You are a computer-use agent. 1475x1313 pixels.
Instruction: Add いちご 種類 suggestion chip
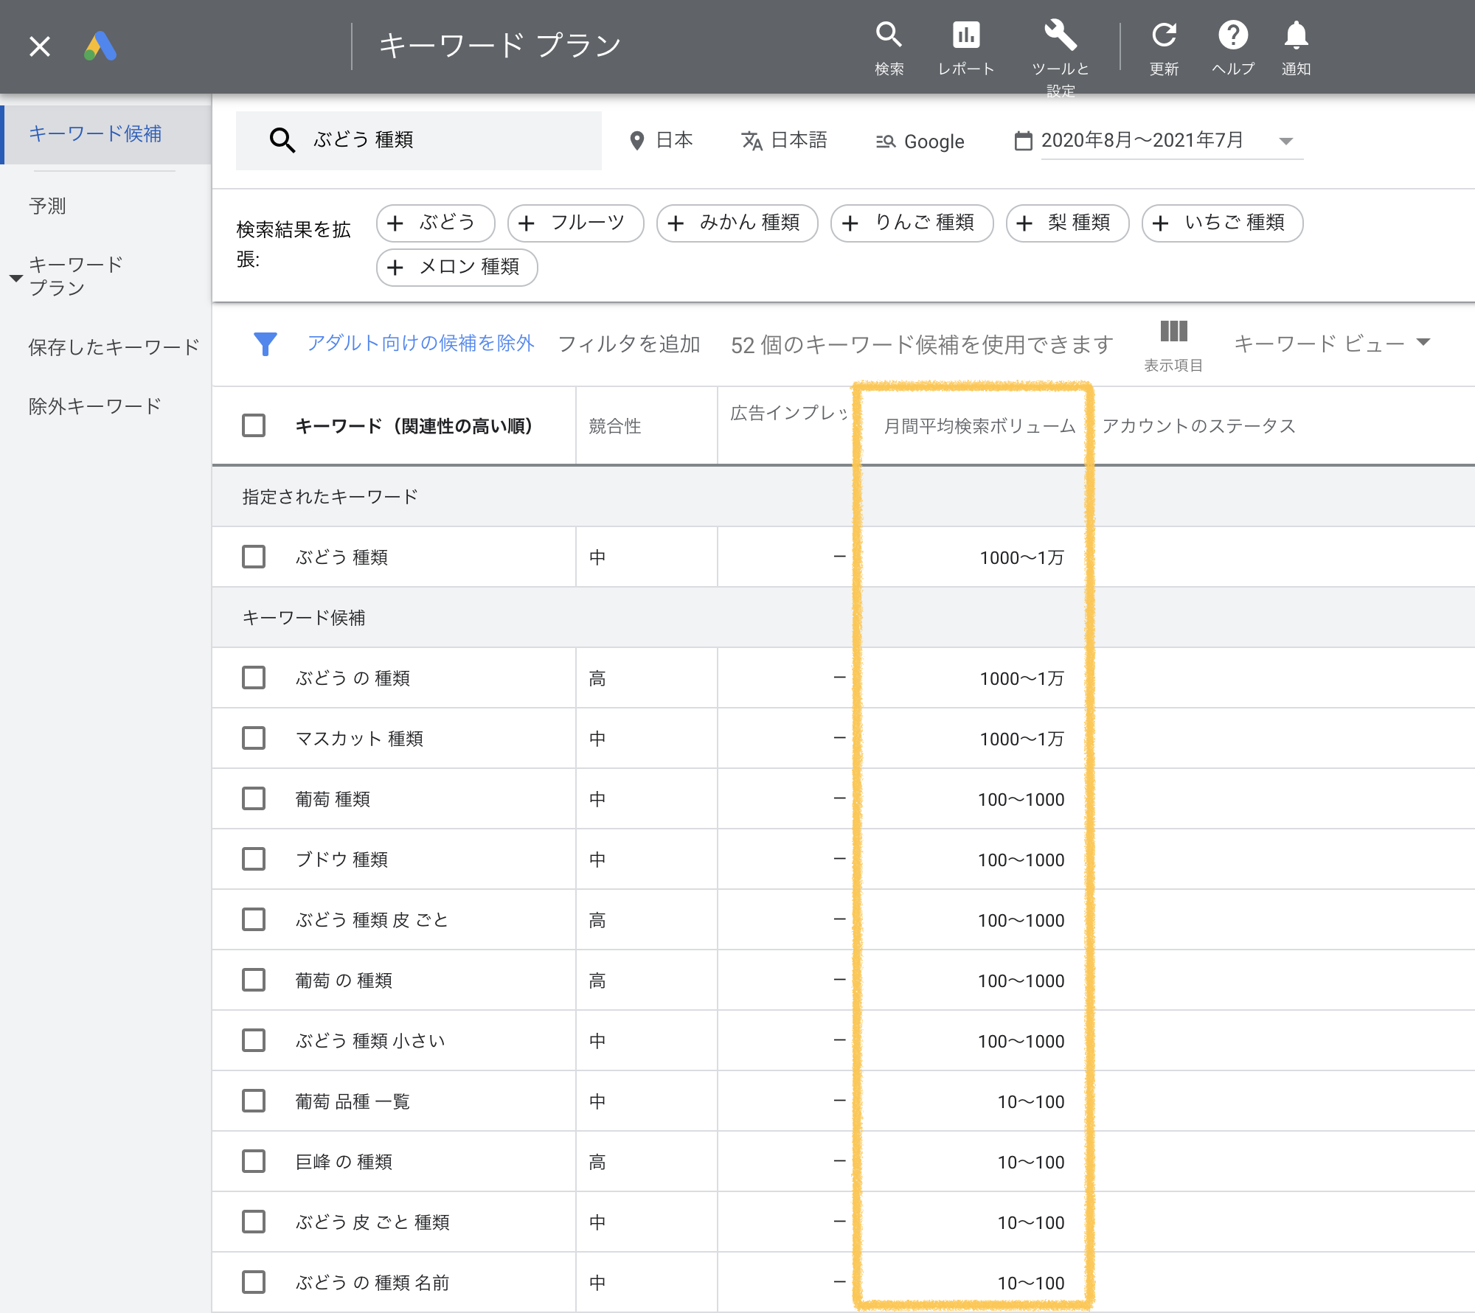coord(1222,223)
